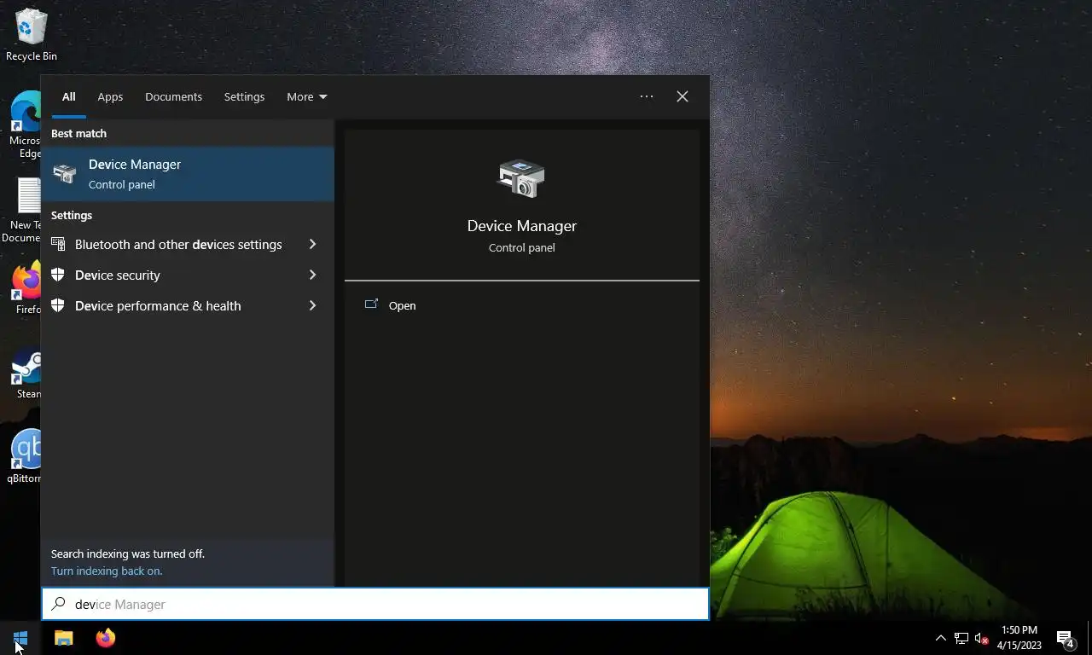The width and height of the screenshot is (1092, 655).
Task: Click the Device Manager icon in best match
Action: [x=64, y=174]
